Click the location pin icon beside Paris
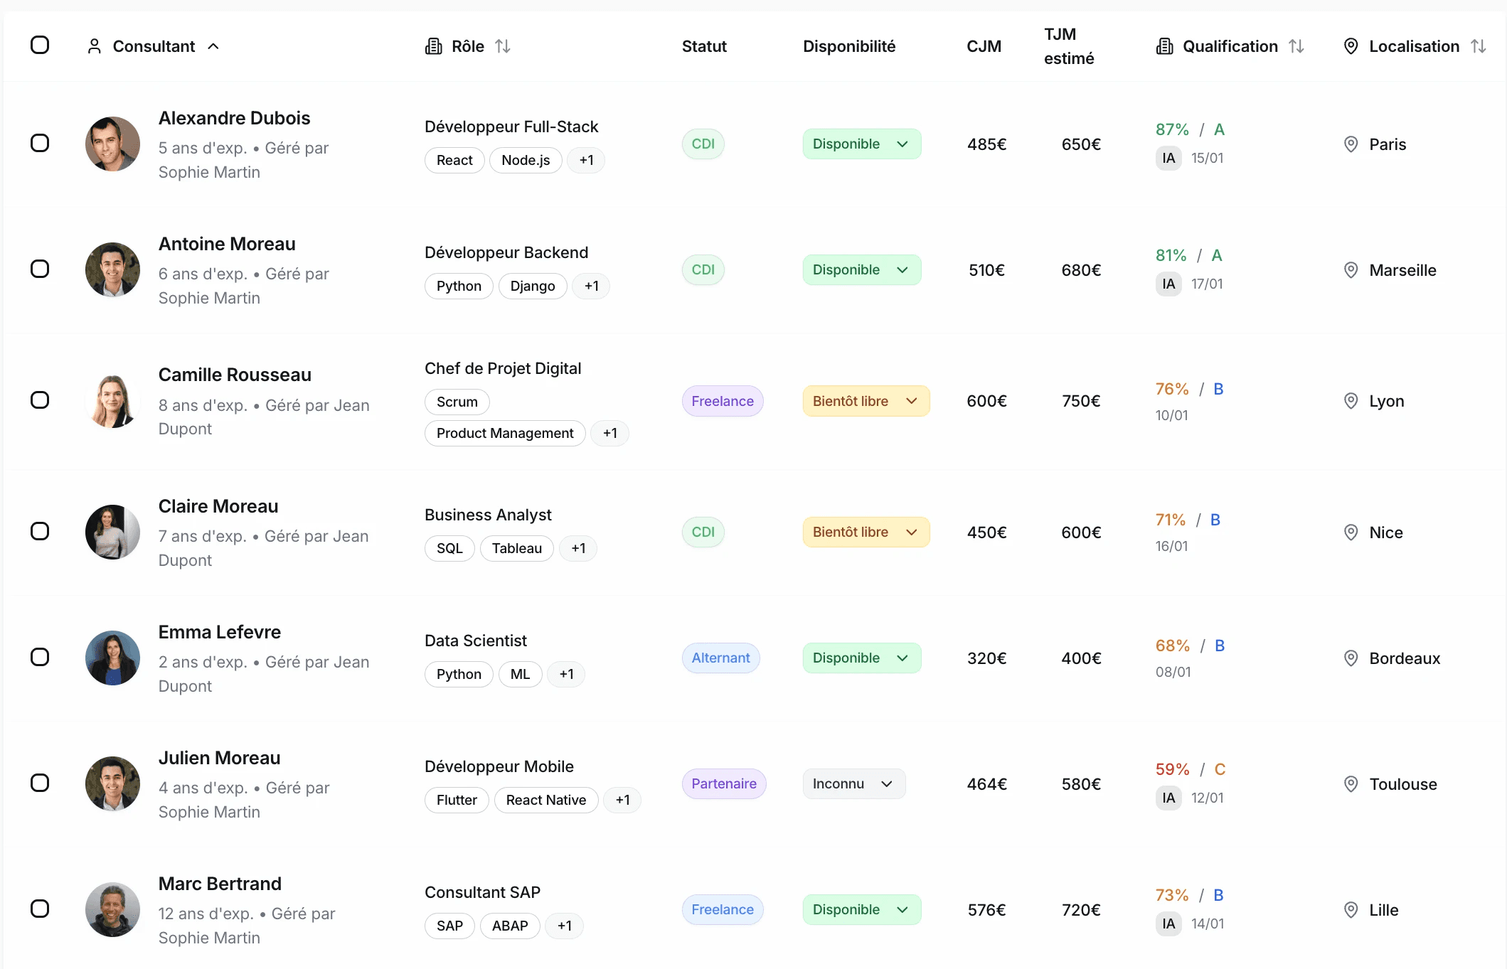 point(1351,144)
